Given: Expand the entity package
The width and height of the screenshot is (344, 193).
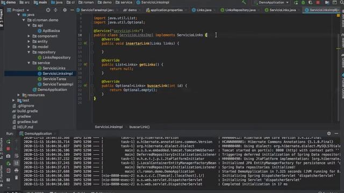Looking at the screenshot, I should click(29, 41).
